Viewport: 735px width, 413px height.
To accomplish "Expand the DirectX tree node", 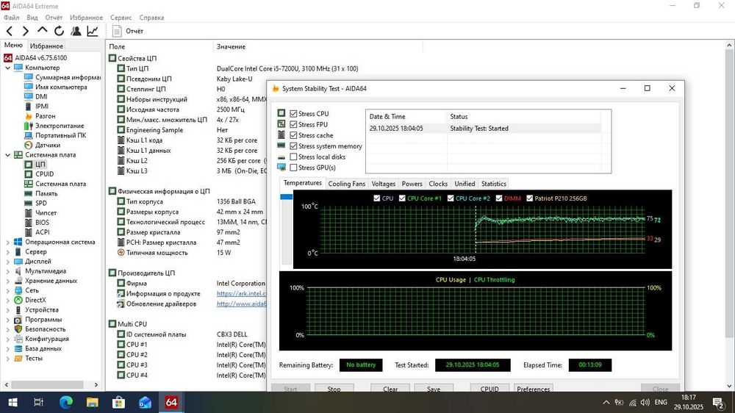I will click(x=8, y=300).
